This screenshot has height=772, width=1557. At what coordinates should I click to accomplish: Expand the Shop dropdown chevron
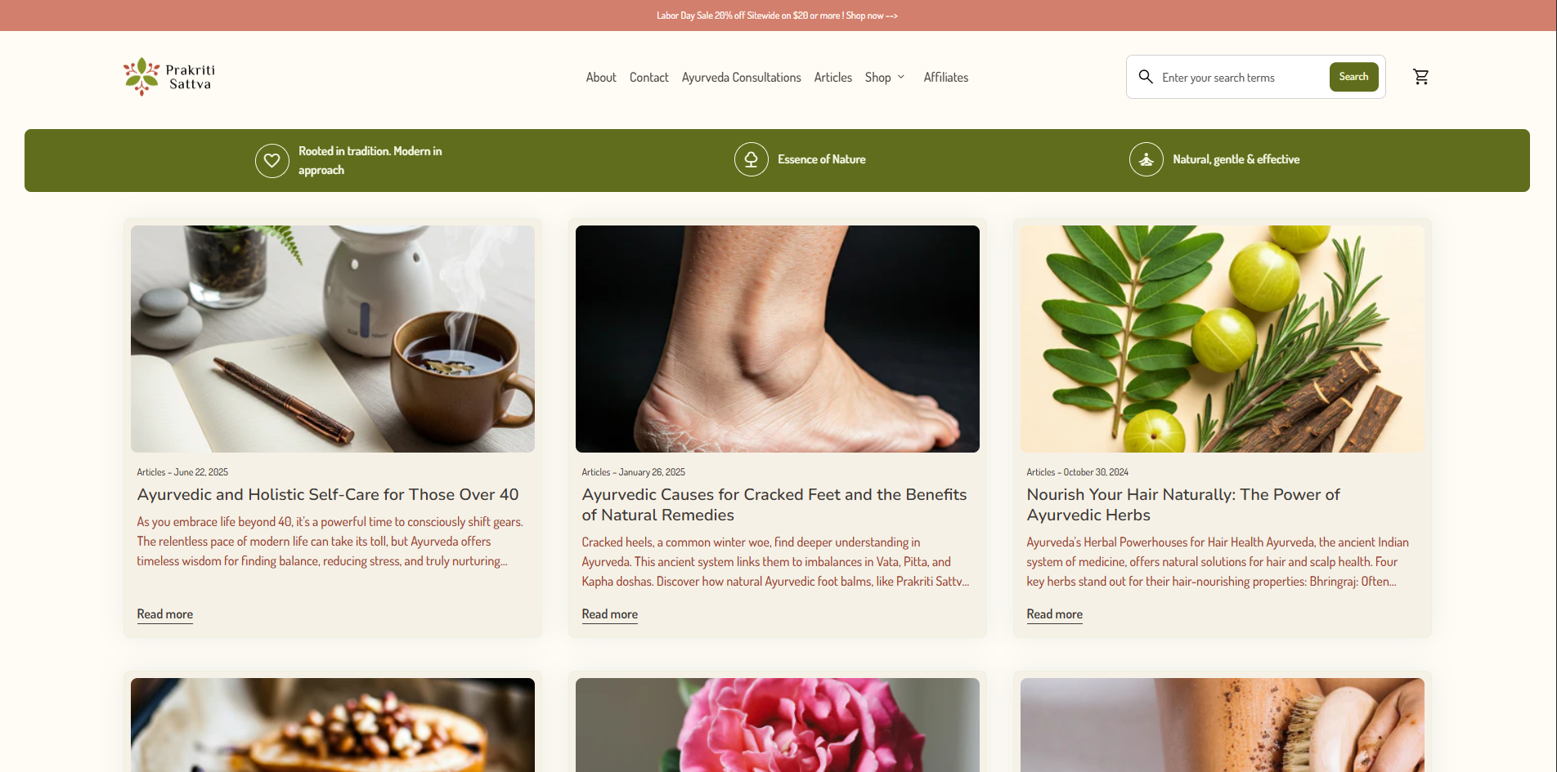coord(901,77)
